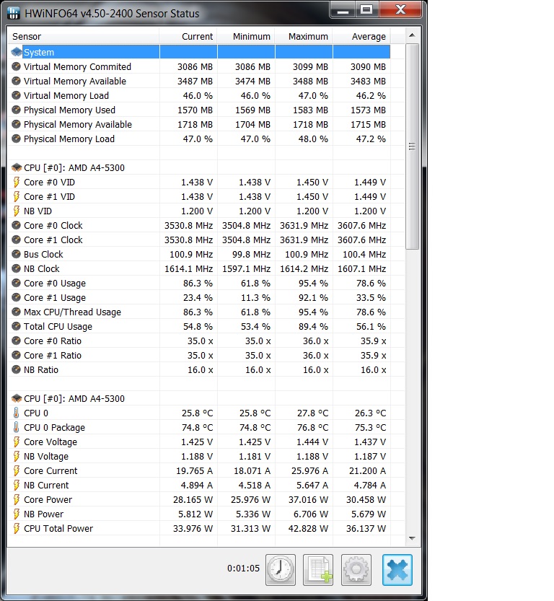The width and height of the screenshot is (554, 601).
Task: Click the CPU chip icon above Core #0 VID
Action: [x=17, y=167]
